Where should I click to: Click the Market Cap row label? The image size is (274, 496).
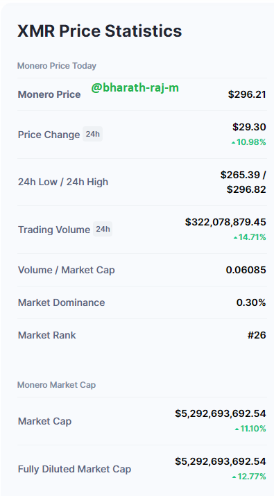coord(44,421)
